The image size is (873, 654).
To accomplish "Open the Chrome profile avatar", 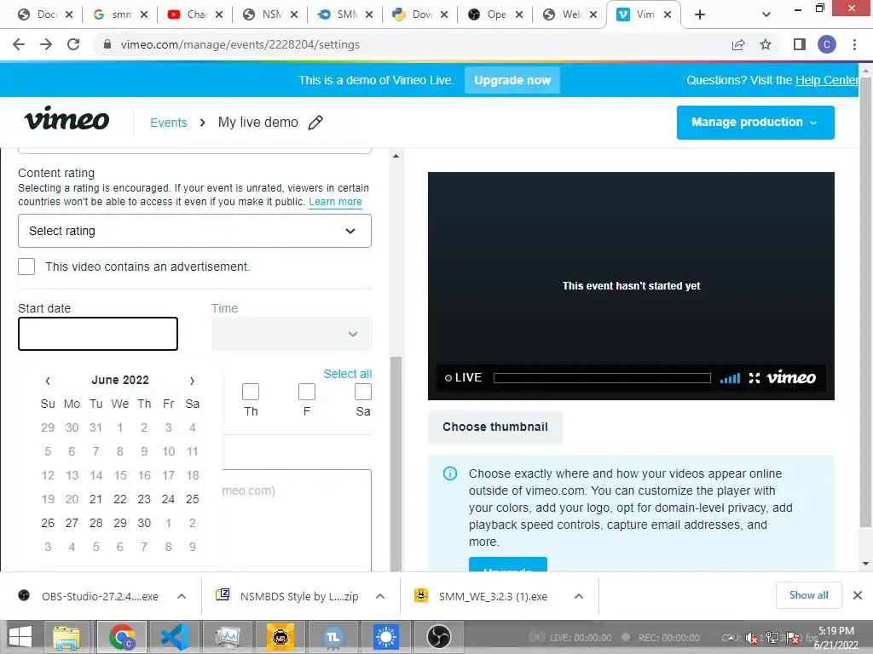I will coord(827,44).
